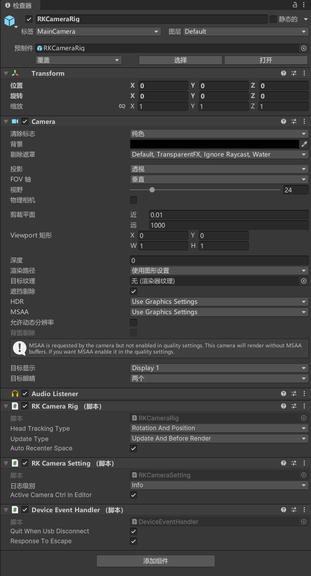The image size is (311, 576).
Task: Open Transform component help icon
Action: coord(284,73)
